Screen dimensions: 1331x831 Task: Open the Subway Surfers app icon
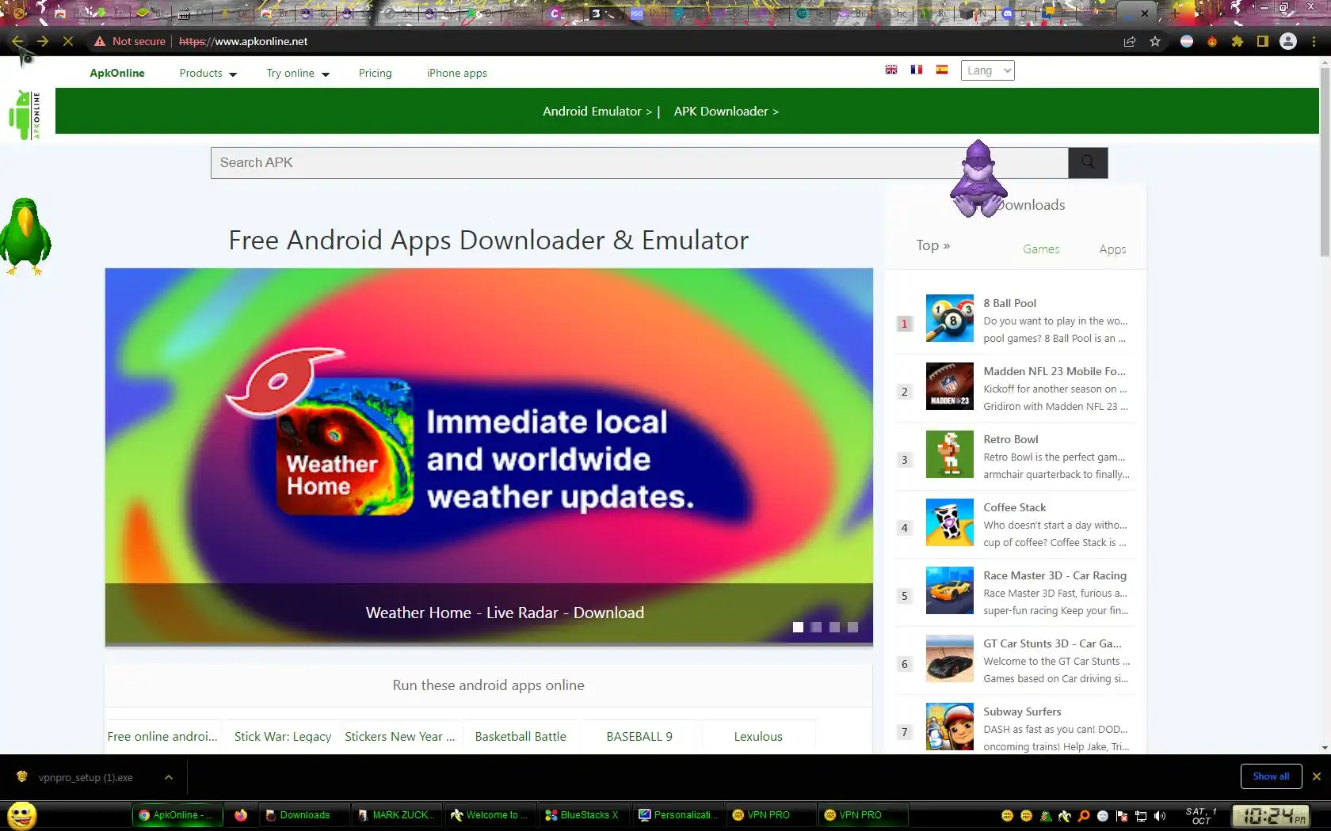950,727
